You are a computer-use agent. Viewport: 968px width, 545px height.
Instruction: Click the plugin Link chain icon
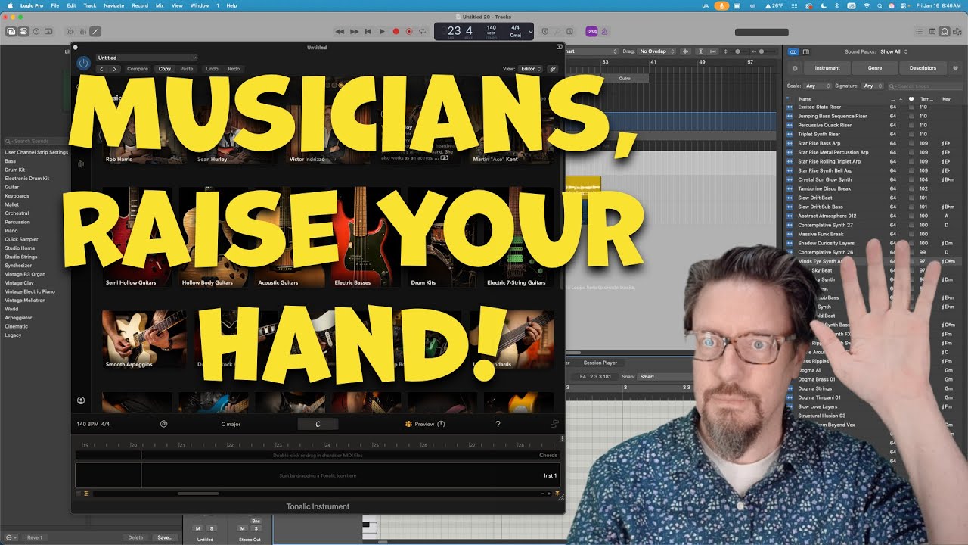click(x=553, y=69)
